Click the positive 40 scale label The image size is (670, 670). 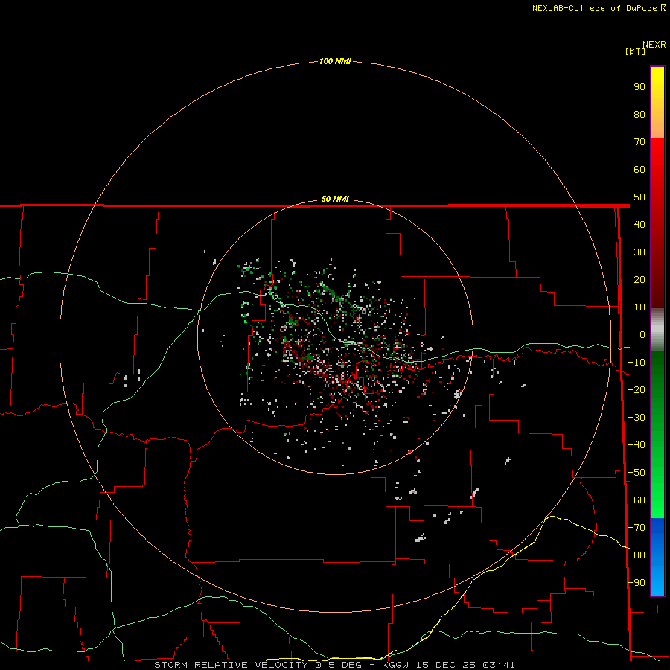[639, 224]
